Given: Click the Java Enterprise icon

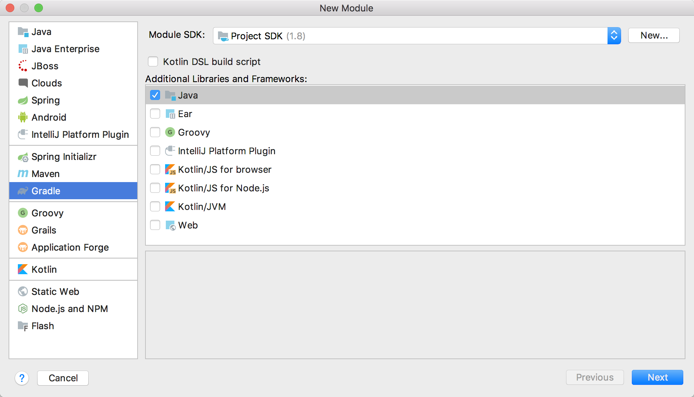Looking at the screenshot, I should pos(23,49).
